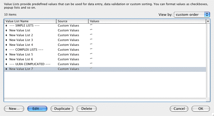214x116 pixels.
Task: Click the Values column header
Action: (x=147, y=21)
